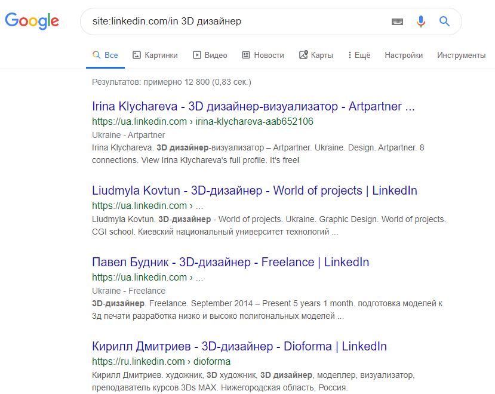Expand the Ещё more menu

(x=359, y=55)
